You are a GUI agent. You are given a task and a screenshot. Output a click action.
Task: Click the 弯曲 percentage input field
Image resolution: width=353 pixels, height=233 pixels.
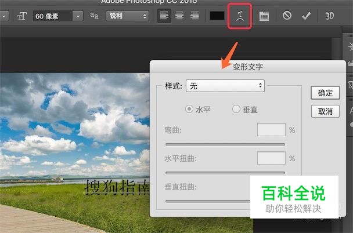click(271, 130)
